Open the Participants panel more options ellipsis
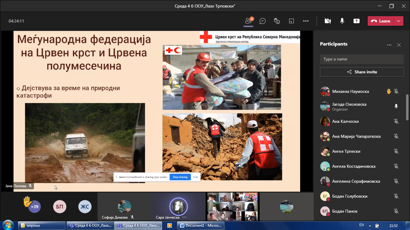 point(389,45)
